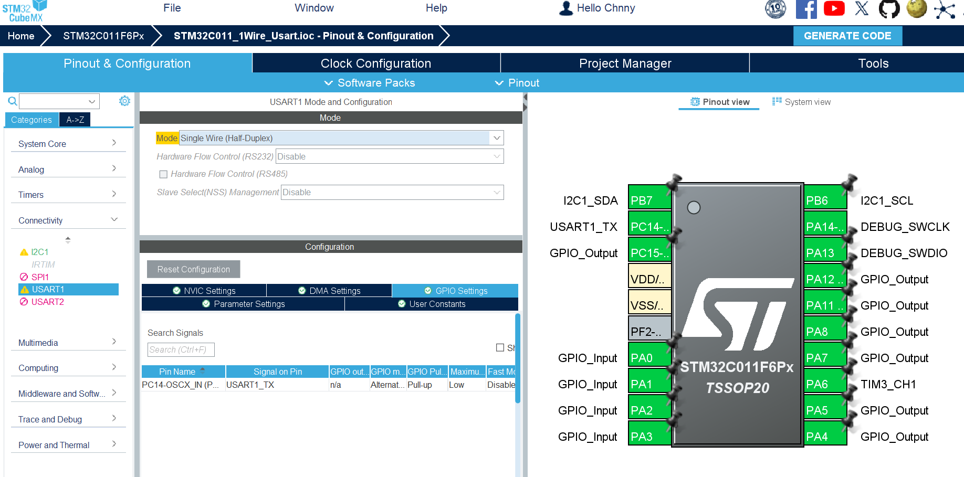Click the search magnifier icon
Screen dimensions: 964x477
click(13, 101)
